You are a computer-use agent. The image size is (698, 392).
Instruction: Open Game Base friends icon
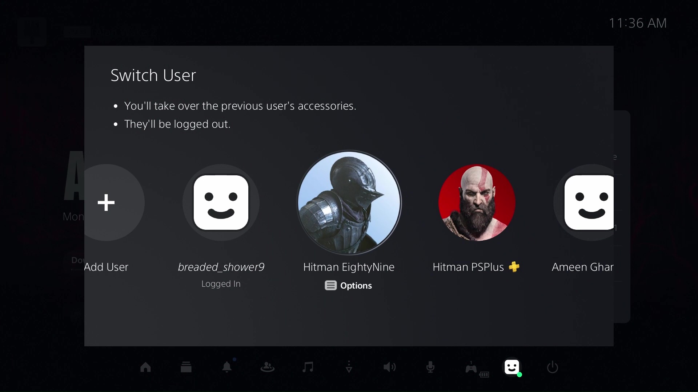[267, 367]
